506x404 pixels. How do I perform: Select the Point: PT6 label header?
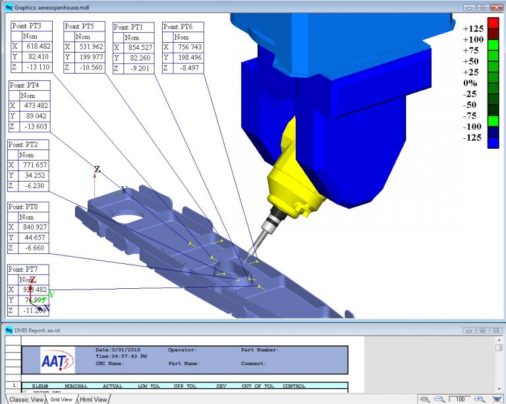[183, 27]
